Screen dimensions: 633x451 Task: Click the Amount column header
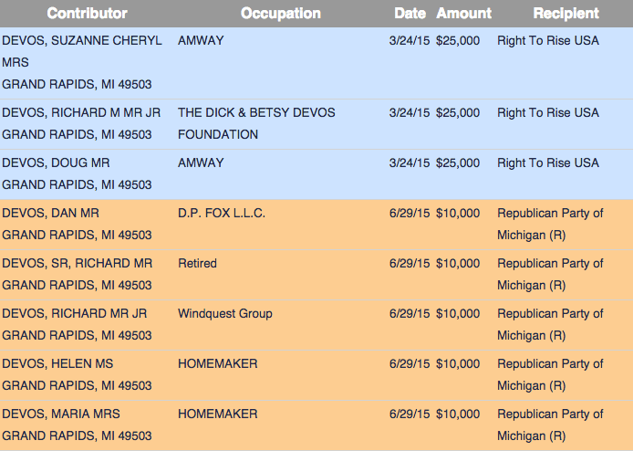(463, 14)
